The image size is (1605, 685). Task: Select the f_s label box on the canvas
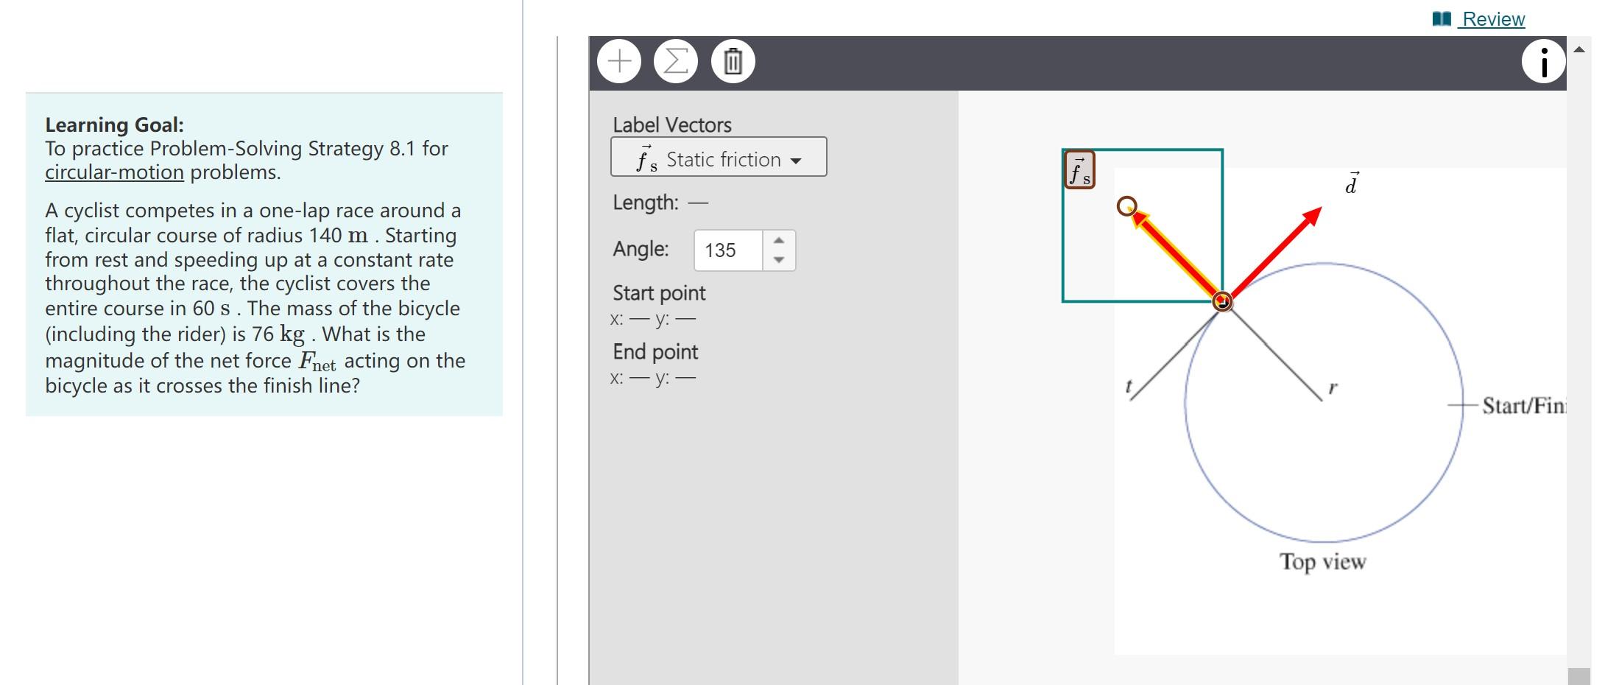point(1079,169)
